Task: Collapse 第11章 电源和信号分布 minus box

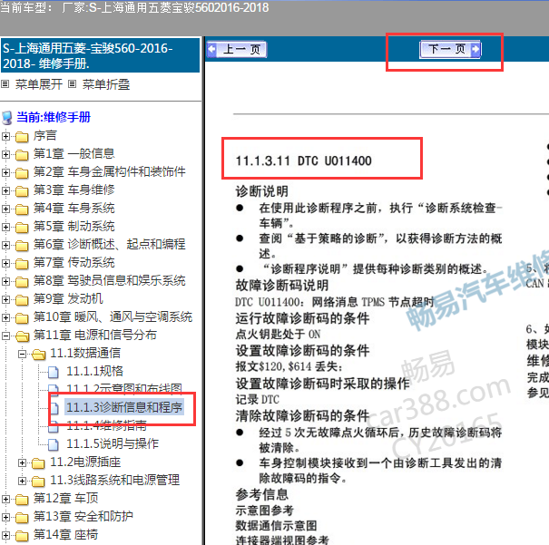Action: click(x=5, y=336)
